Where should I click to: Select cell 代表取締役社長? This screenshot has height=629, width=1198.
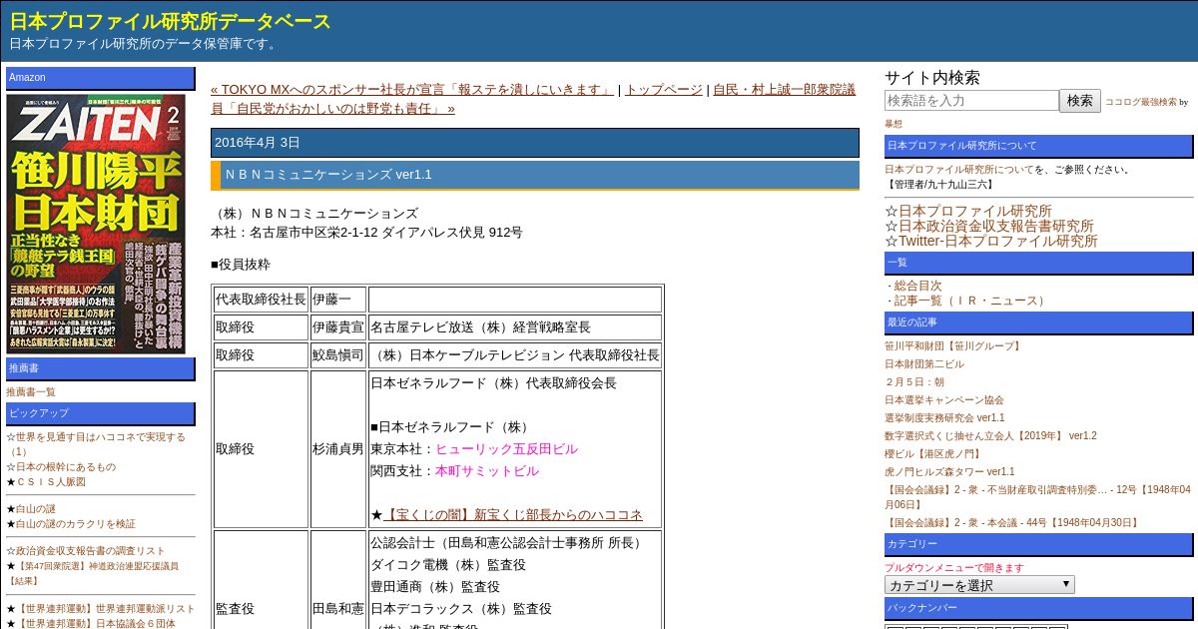[261, 300]
